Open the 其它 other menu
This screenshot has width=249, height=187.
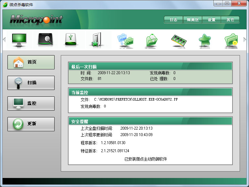coord(230,20)
